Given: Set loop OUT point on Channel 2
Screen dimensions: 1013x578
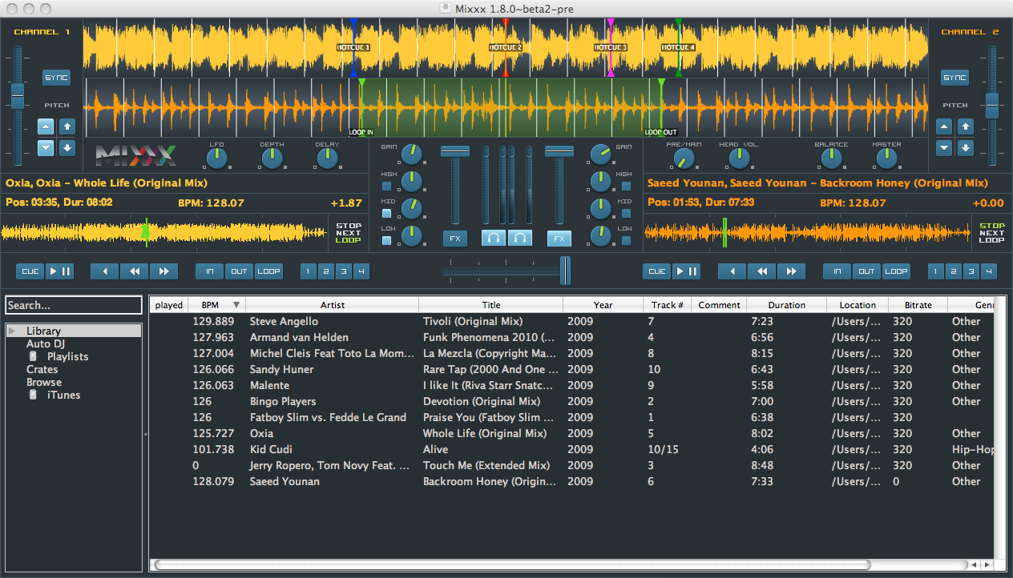Looking at the screenshot, I should click(x=866, y=271).
